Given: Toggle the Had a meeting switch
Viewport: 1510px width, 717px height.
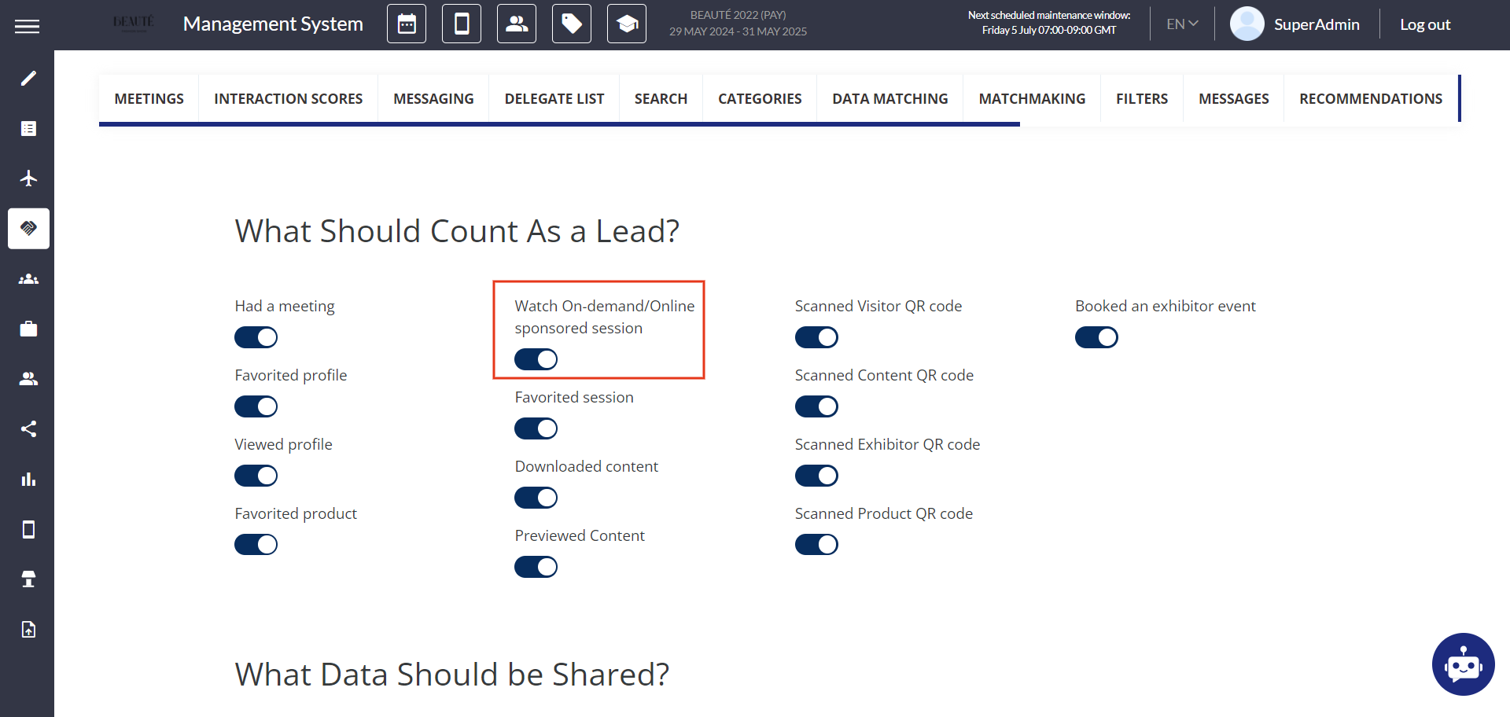Looking at the screenshot, I should tap(256, 337).
